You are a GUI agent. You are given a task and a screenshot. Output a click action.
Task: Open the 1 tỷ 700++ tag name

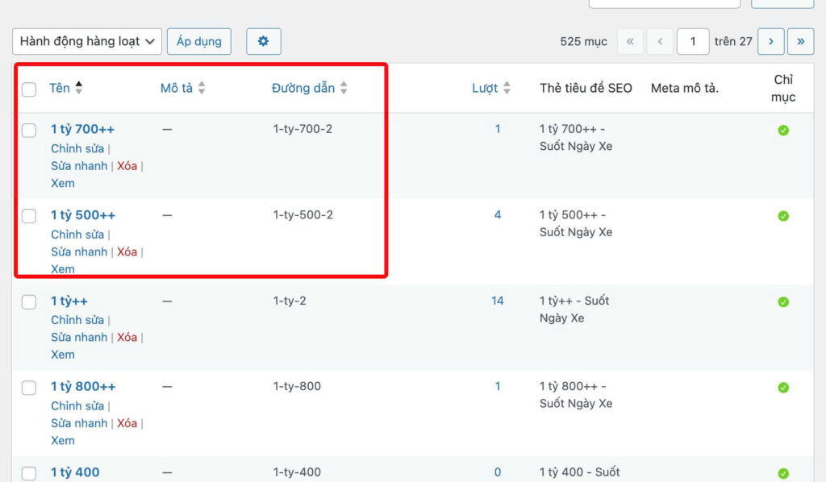(x=83, y=129)
